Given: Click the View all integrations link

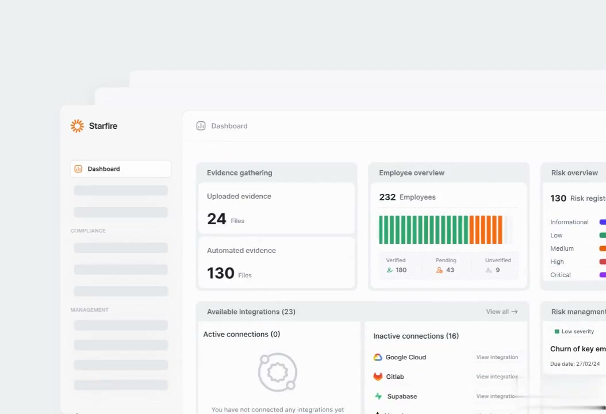Looking at the screenshot, I should click(502, 312).
